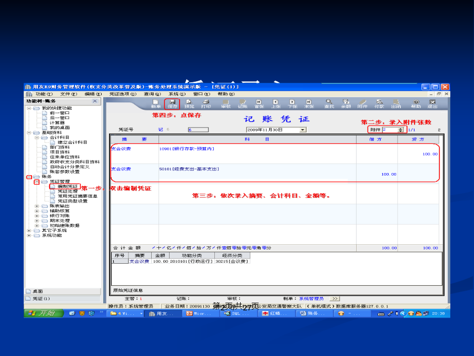Go to last voucher with 末张
474x356 pixels.
click(x=309, y=104)
